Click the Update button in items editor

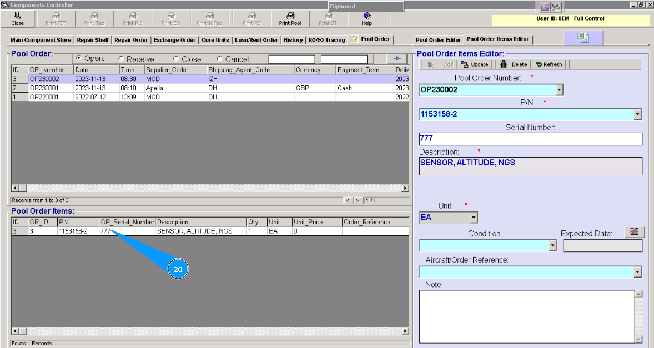pyautogui.click(x=475, y=64)
